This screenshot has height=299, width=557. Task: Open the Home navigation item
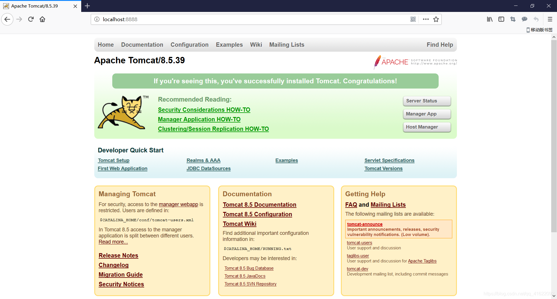tap(106, 45)
